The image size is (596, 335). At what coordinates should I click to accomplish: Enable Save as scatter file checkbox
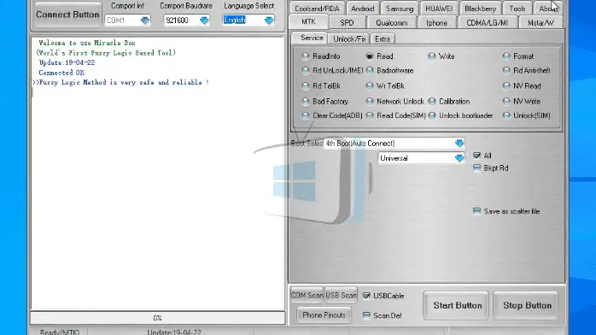[x=476, y=211]
